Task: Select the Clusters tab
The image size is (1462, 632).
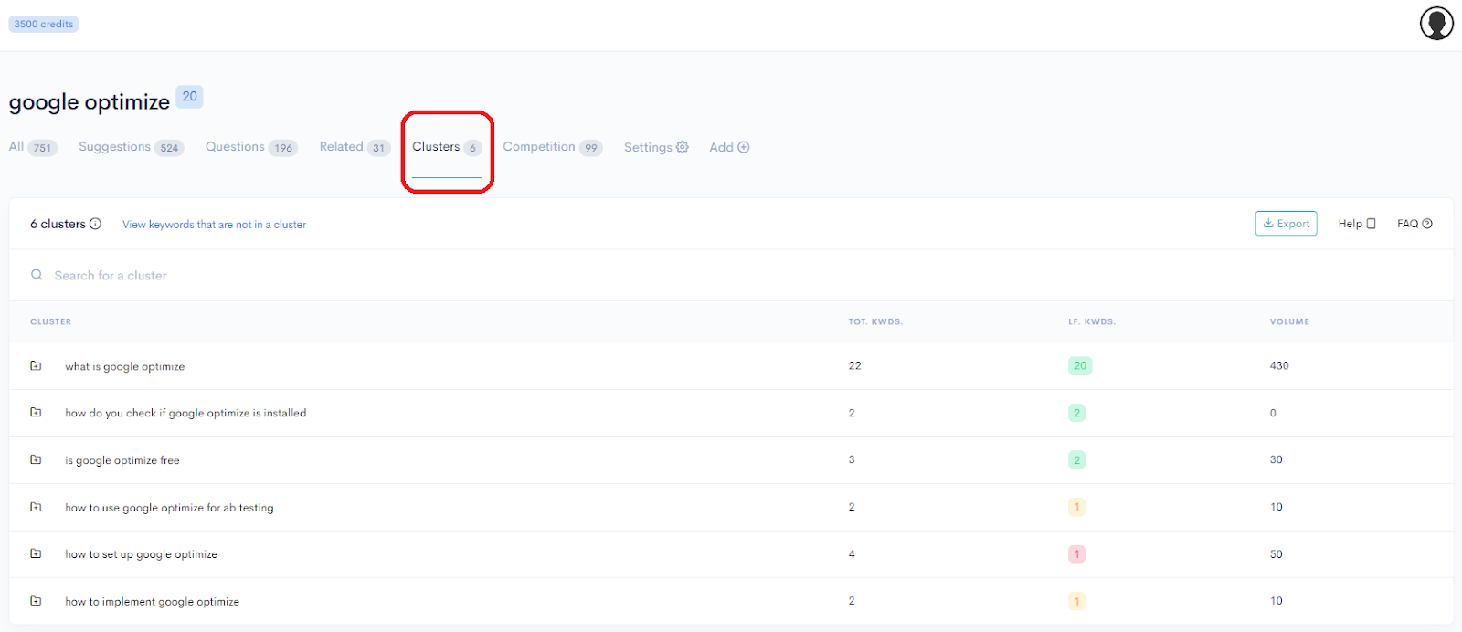Action: [447, 147]
